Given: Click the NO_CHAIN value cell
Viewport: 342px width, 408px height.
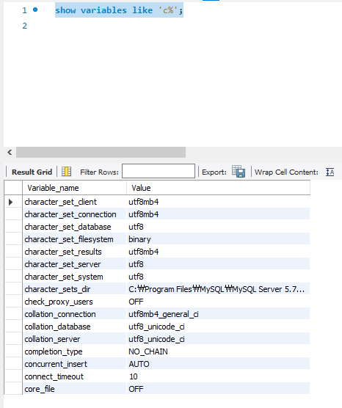Looking at the screenshot, I should [218, 351].
